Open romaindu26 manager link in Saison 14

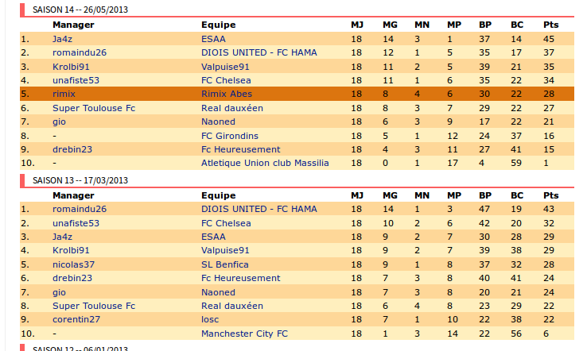click(x=80, y=52)
